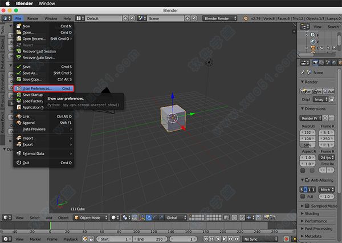
Task: Click the Append menu entry
Action: tap(44, 123)
